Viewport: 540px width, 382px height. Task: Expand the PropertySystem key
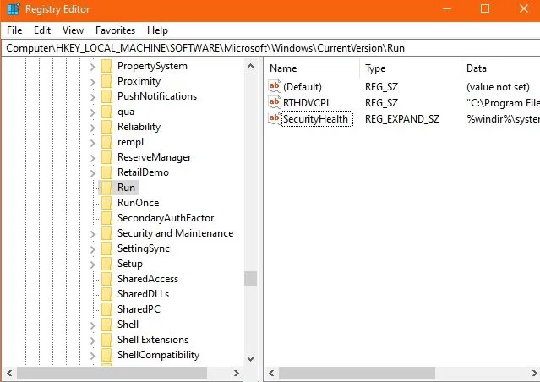[x=92, y=67]
